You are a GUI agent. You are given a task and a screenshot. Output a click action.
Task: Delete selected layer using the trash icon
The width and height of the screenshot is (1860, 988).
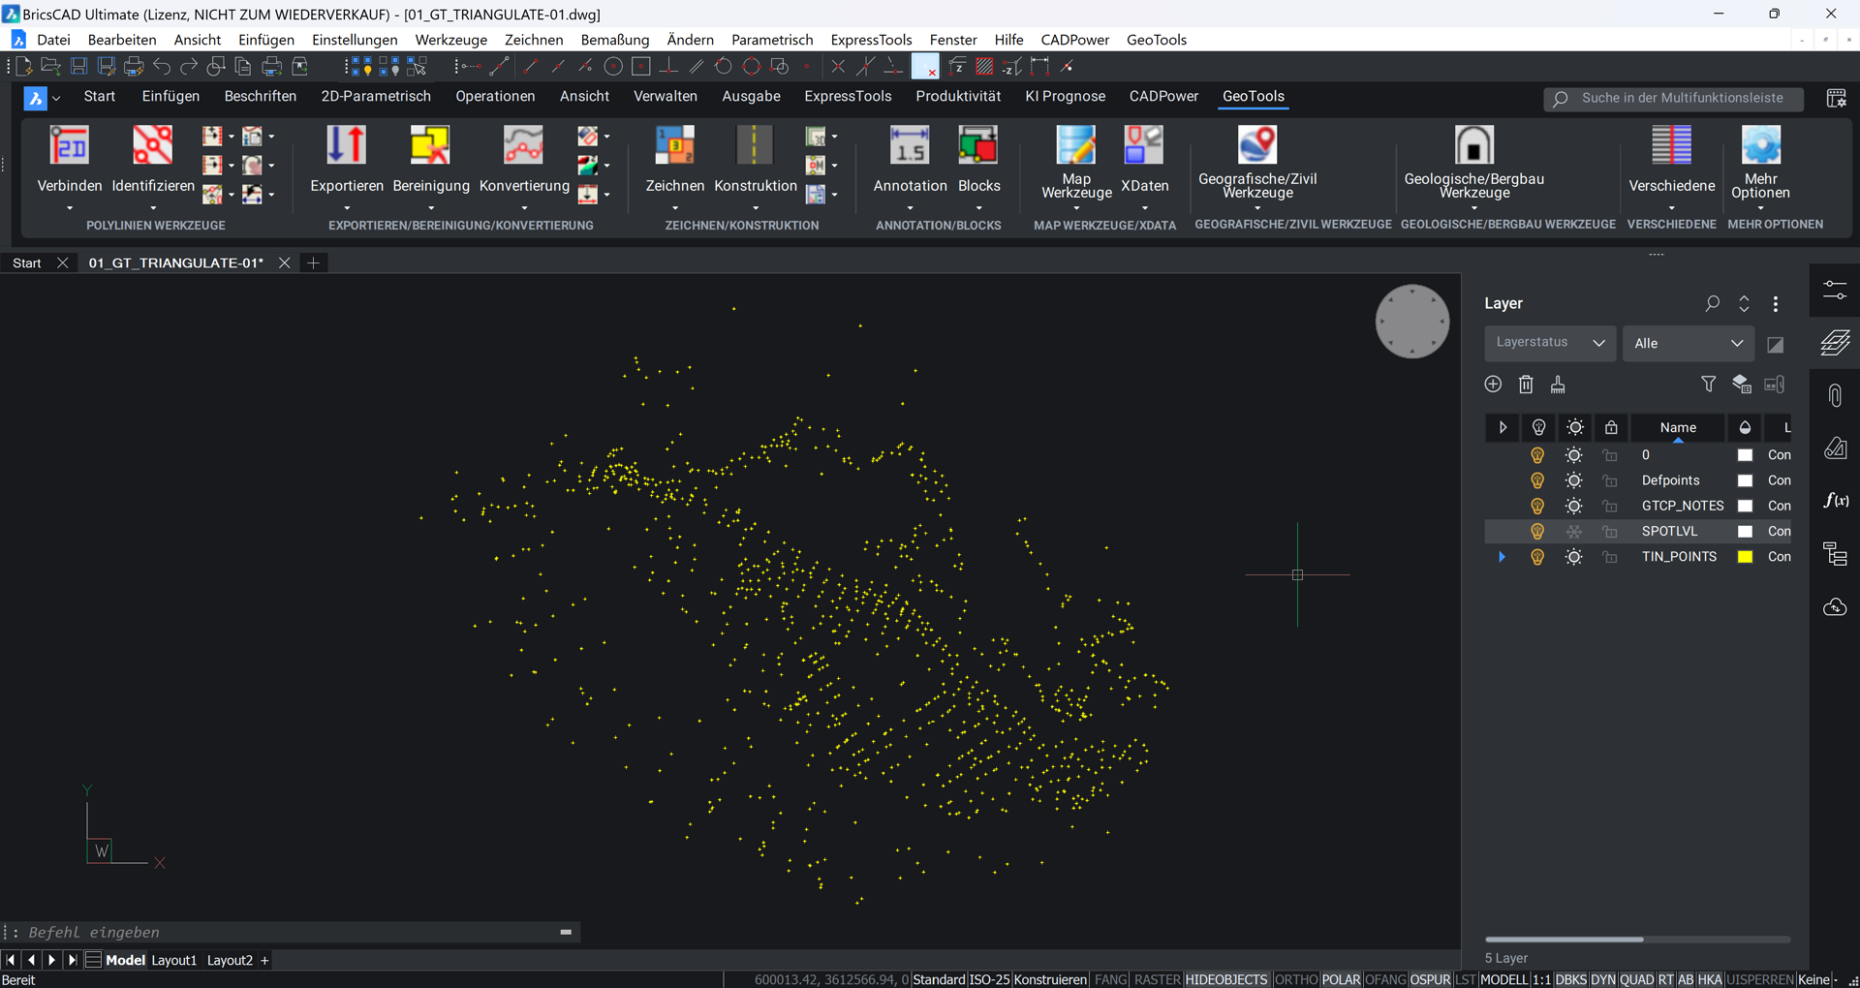[x=1526, y=385]
